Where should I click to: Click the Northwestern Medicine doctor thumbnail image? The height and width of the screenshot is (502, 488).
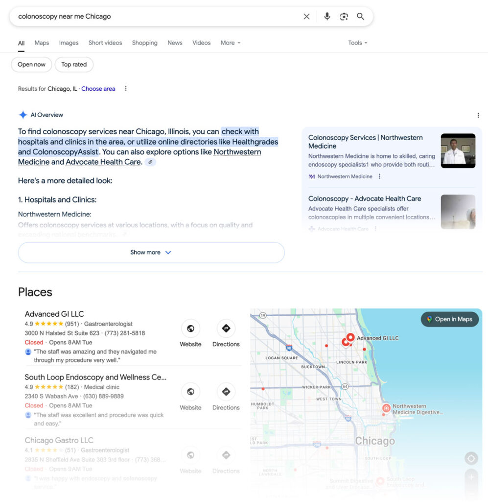tap(458, 151)
